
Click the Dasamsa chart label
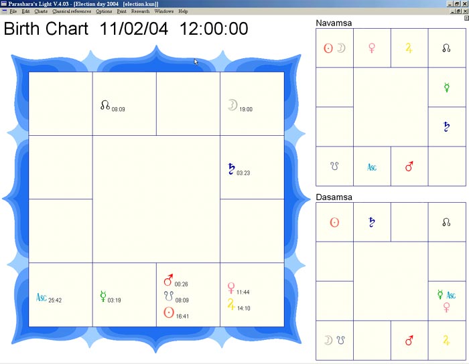334,197
